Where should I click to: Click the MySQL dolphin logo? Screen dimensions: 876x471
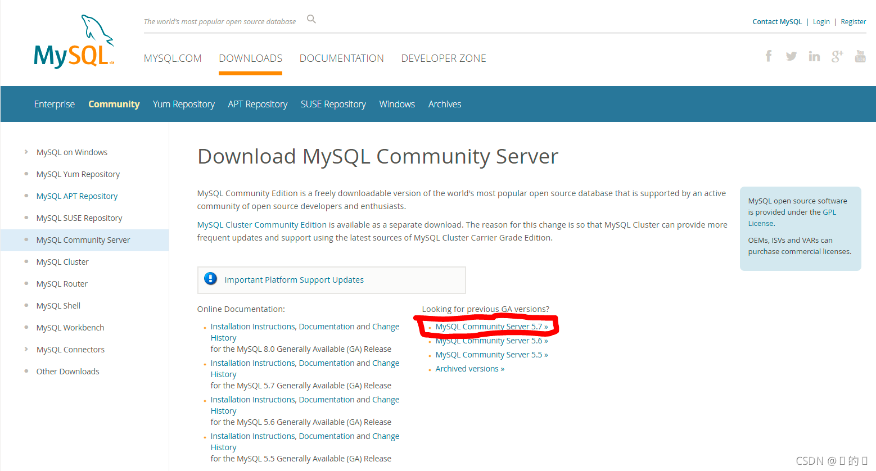(74, 42)
